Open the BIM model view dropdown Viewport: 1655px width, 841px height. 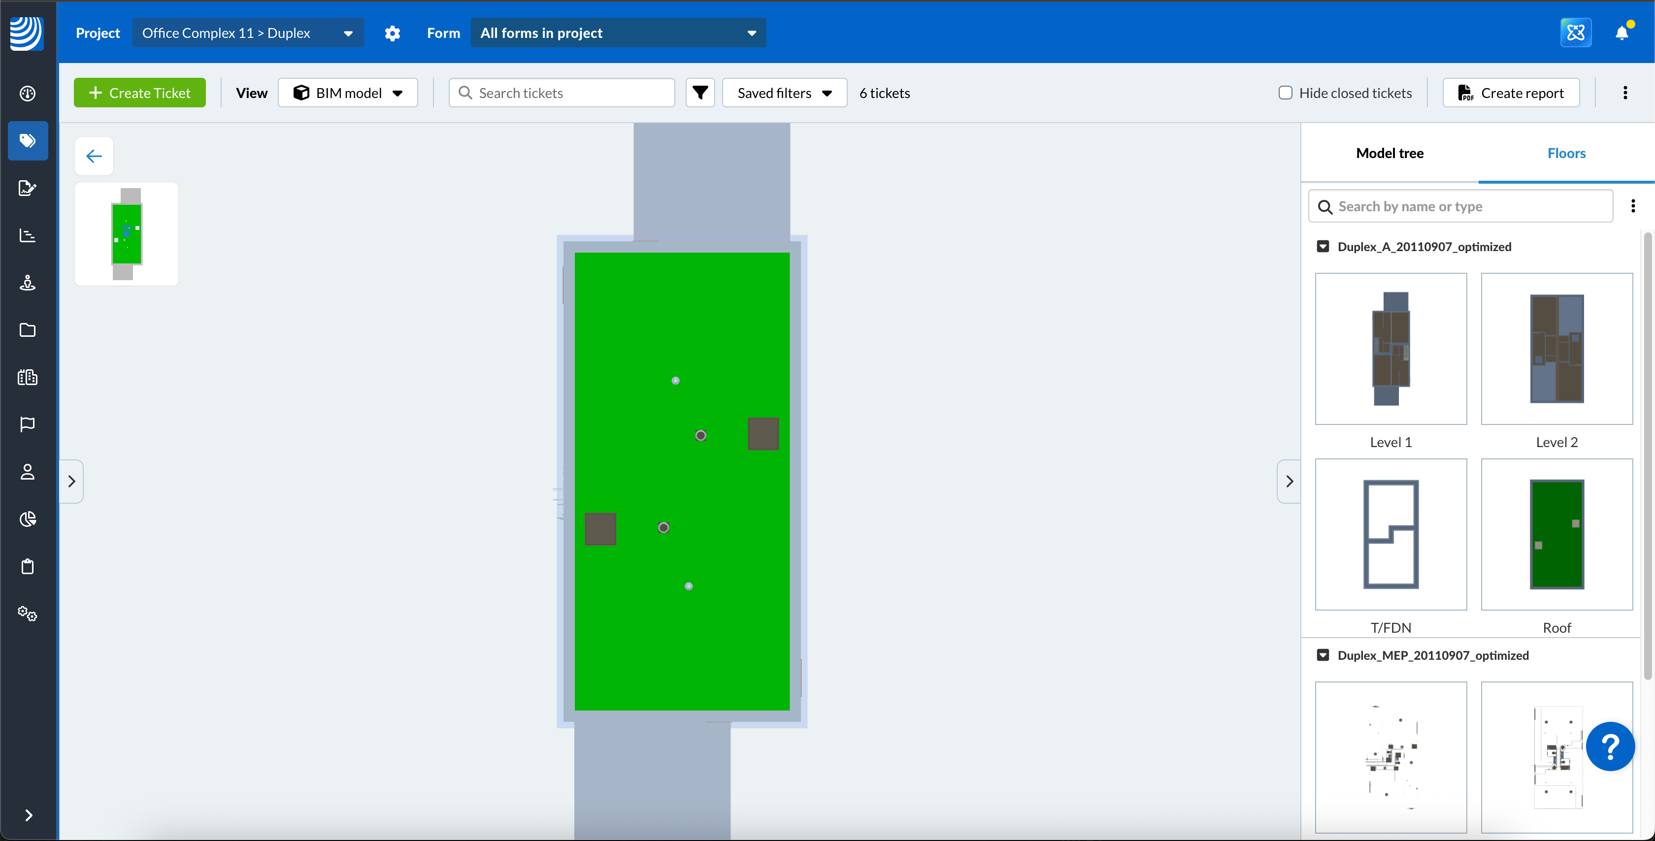(x=348, y=93)
